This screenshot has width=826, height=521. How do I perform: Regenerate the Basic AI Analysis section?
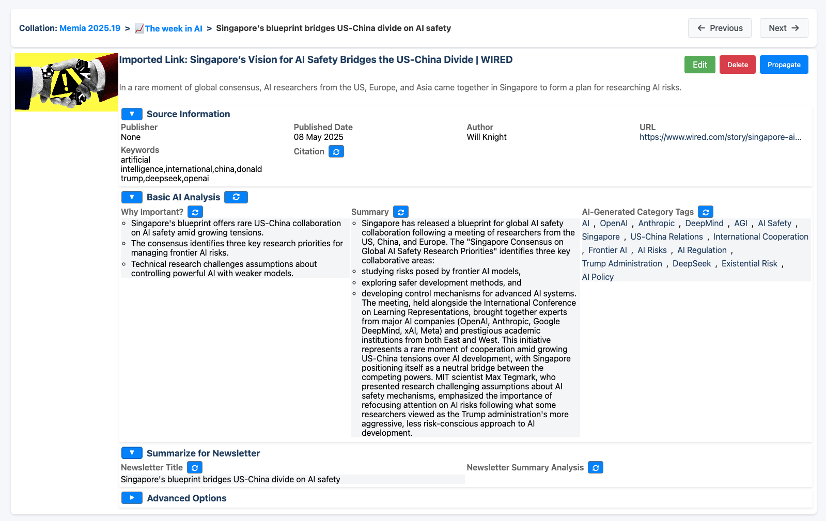[236, 197]
